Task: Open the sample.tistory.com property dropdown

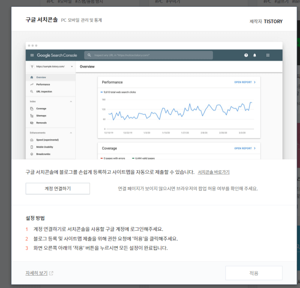Action: [x=72, y=67]
